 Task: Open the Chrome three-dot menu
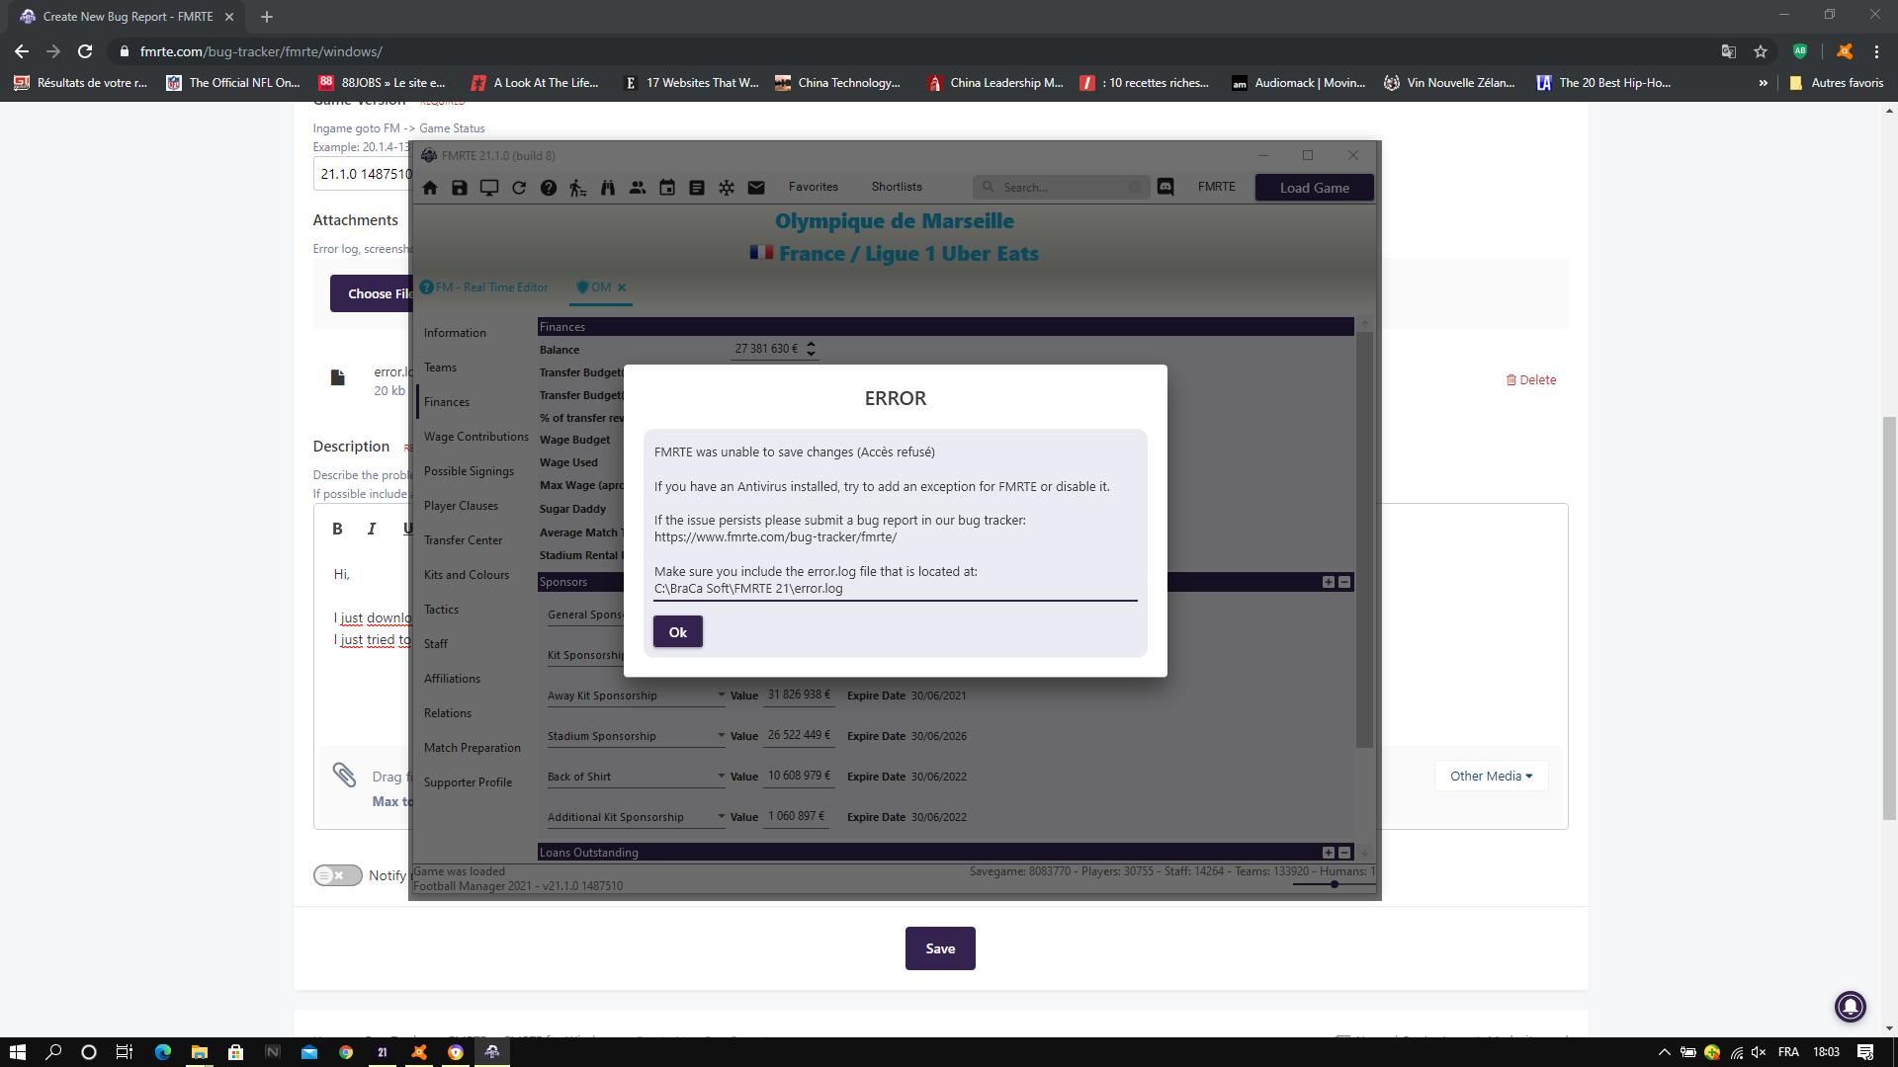tap(1876, 51)
